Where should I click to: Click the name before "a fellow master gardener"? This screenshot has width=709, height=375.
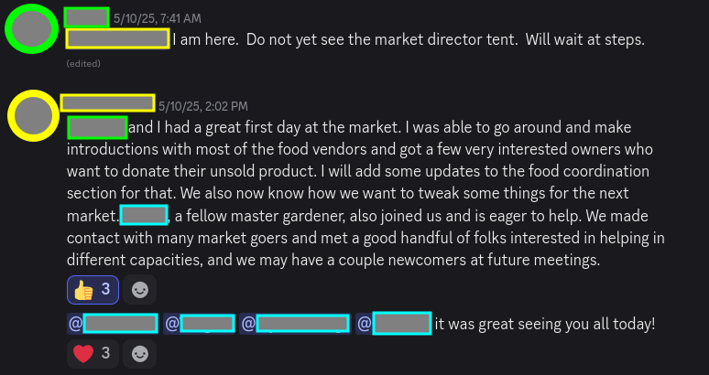[x=144, y=215]
